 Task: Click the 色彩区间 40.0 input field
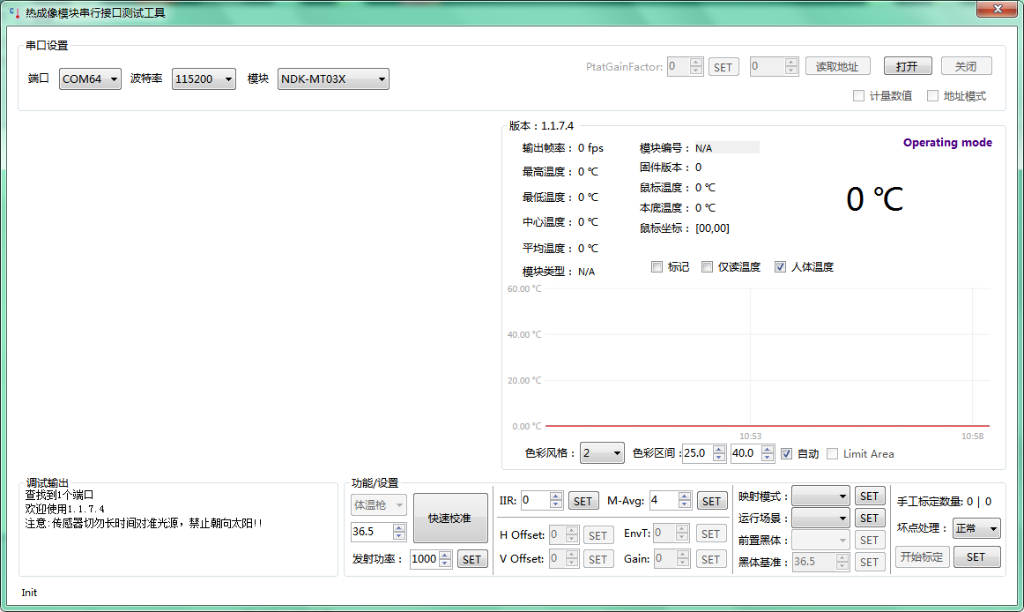[746, 453]
